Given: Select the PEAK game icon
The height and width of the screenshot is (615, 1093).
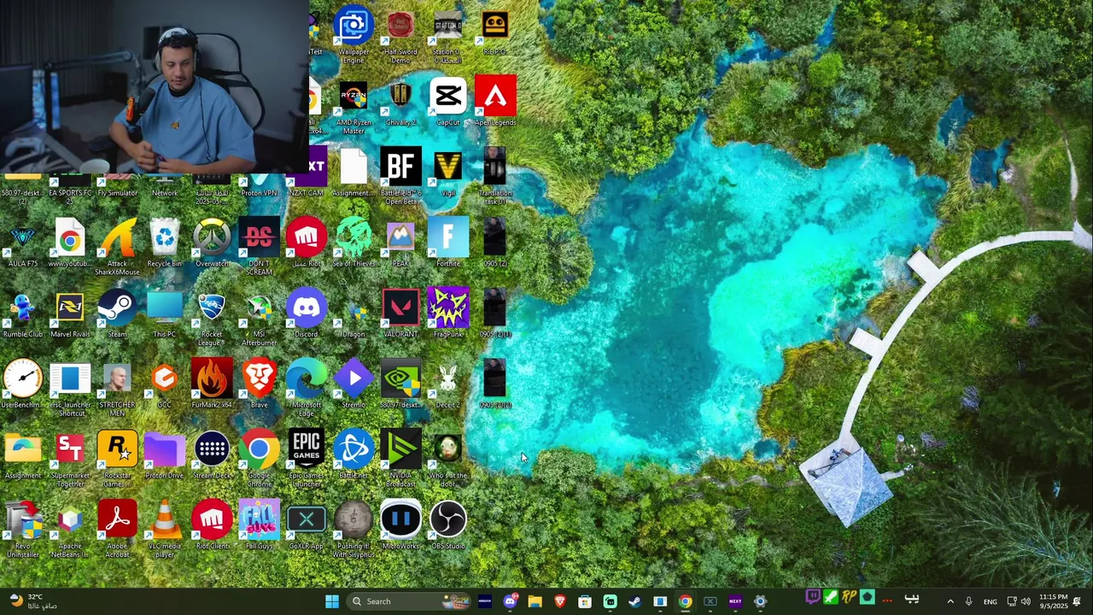Looking at the screenshot, I should [x=400, y=242].
